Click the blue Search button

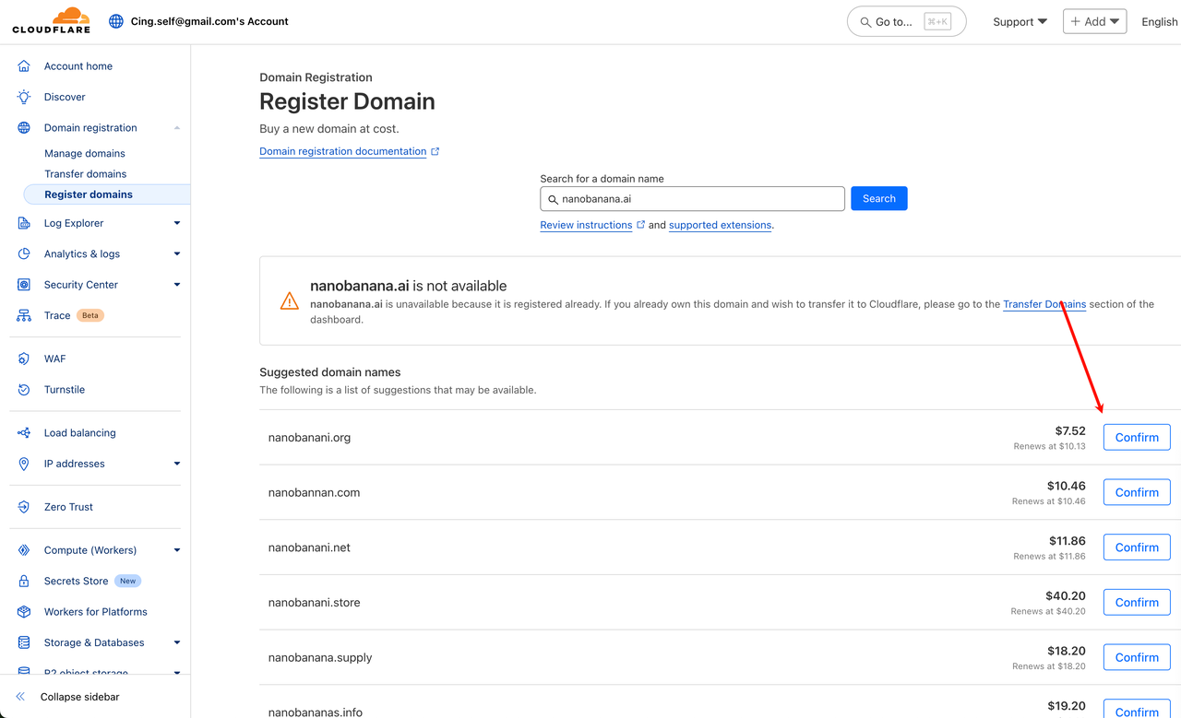878,198
